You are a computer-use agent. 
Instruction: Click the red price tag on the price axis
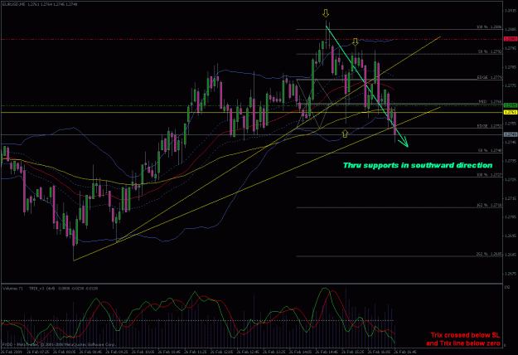(x=511, y=39)
